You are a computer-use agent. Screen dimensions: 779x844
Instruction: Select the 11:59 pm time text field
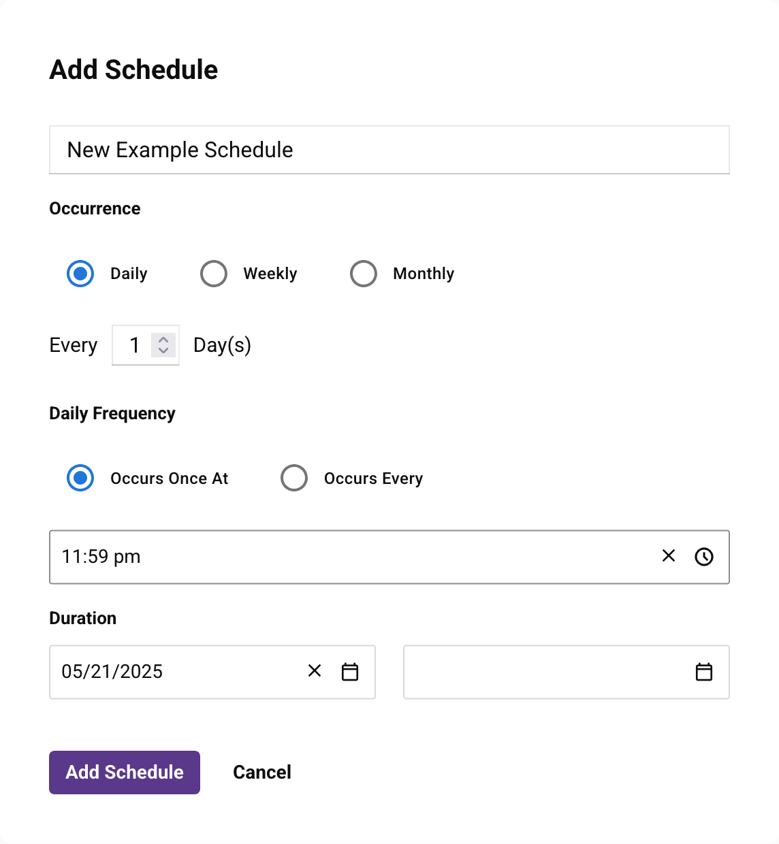[x=272, y=557]
